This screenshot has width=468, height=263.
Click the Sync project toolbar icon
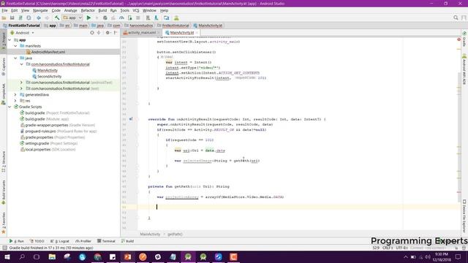[29, 18]
